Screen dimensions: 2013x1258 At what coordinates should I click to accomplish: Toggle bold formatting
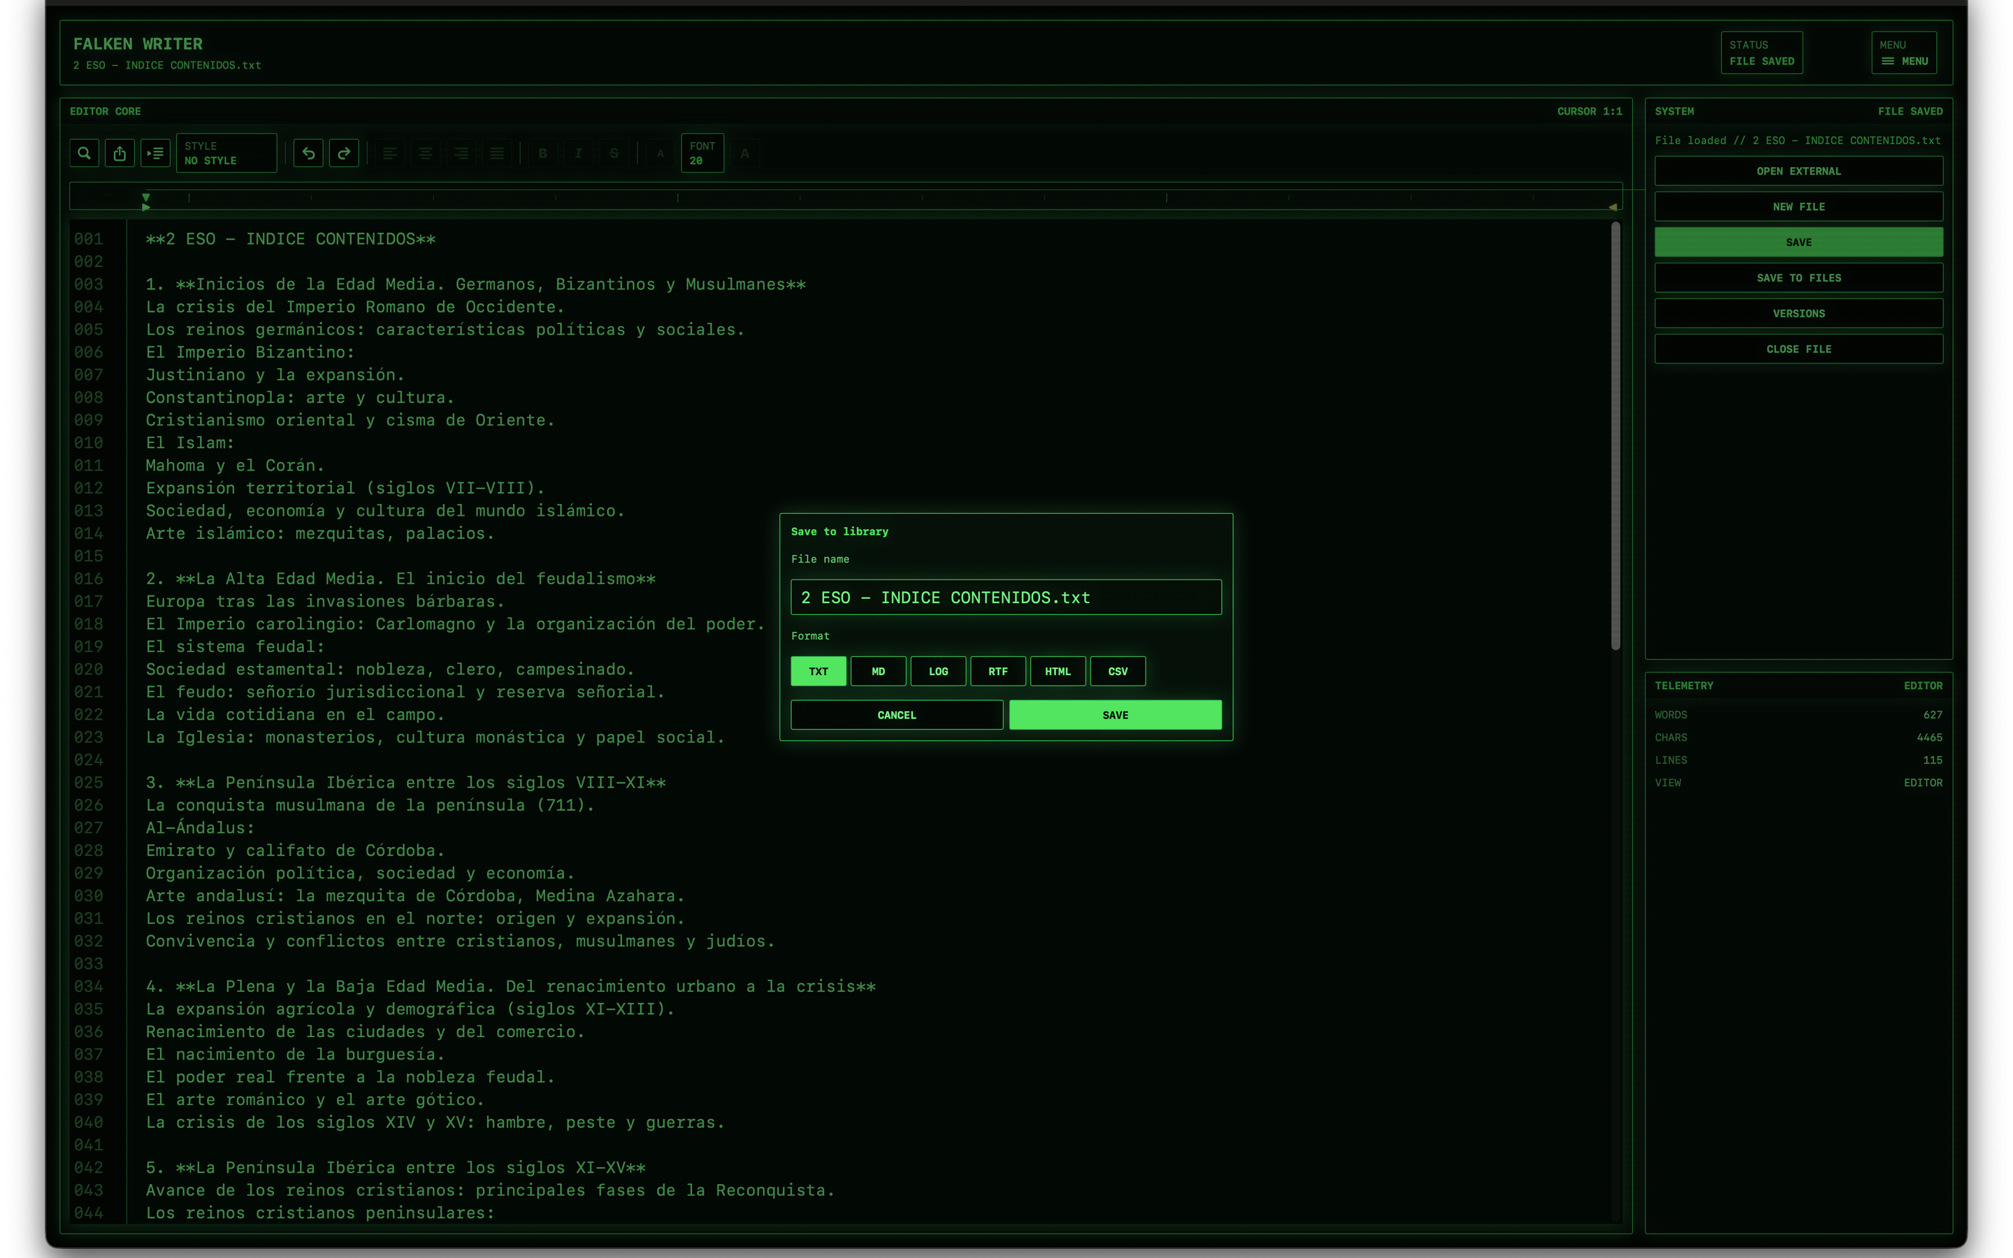(x=543, y=153)
